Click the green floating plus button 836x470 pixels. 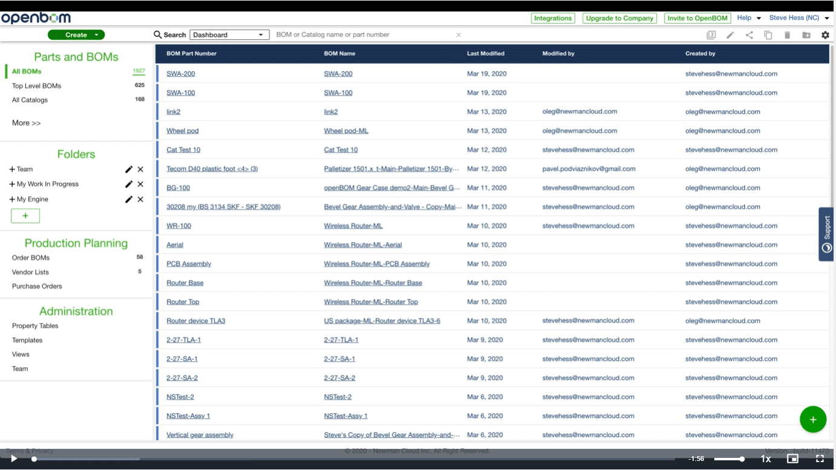click(x=813, y=419)
